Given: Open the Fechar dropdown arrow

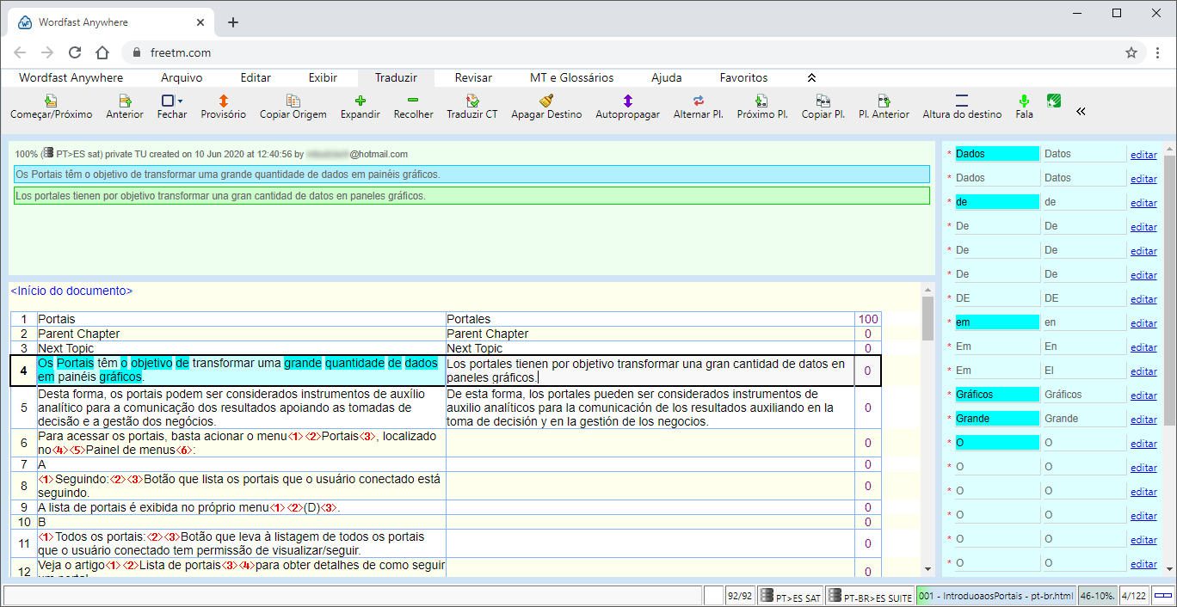Looking at the screenshot, I should point(180,101).
